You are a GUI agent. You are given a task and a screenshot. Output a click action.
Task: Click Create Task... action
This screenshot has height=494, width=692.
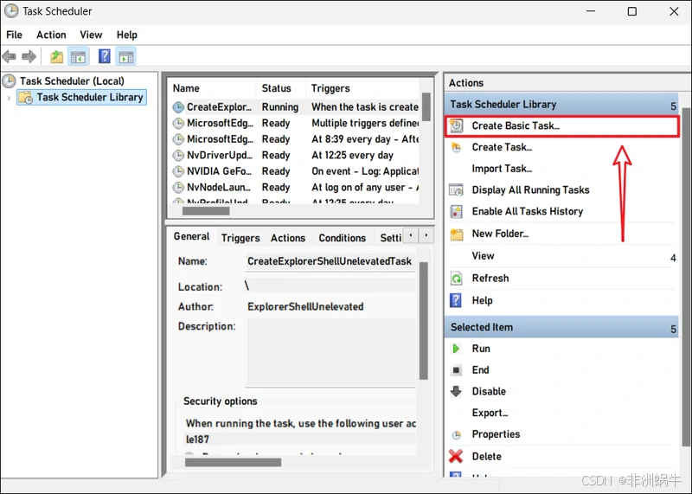pos(502,147)
